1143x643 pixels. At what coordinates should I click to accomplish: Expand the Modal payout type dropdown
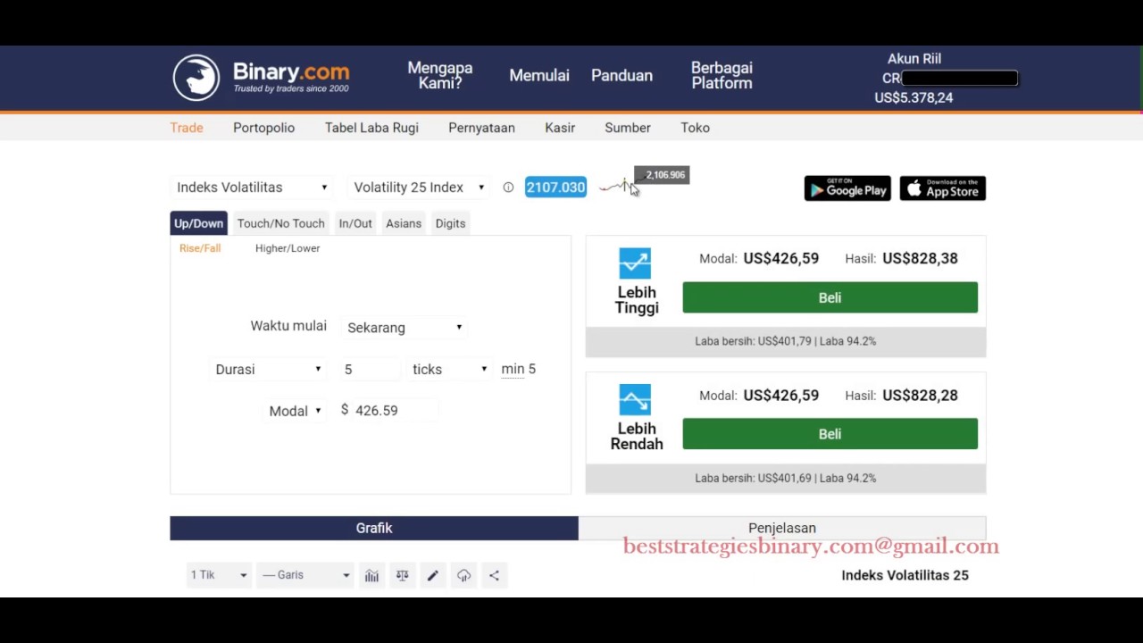(x=296, y=411)
